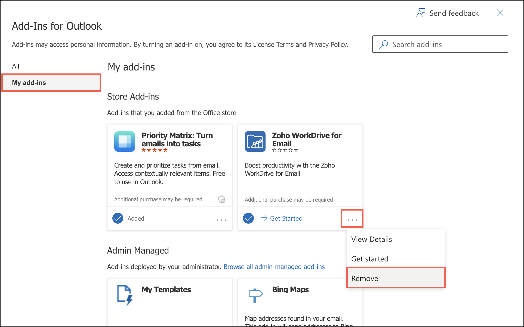524x327 pixels.
Task: Click the arrow icon beside Get Started
Action: 264,218
